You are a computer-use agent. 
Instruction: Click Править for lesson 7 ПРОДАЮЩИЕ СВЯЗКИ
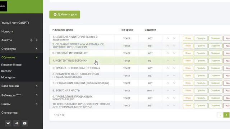point(201,83)
